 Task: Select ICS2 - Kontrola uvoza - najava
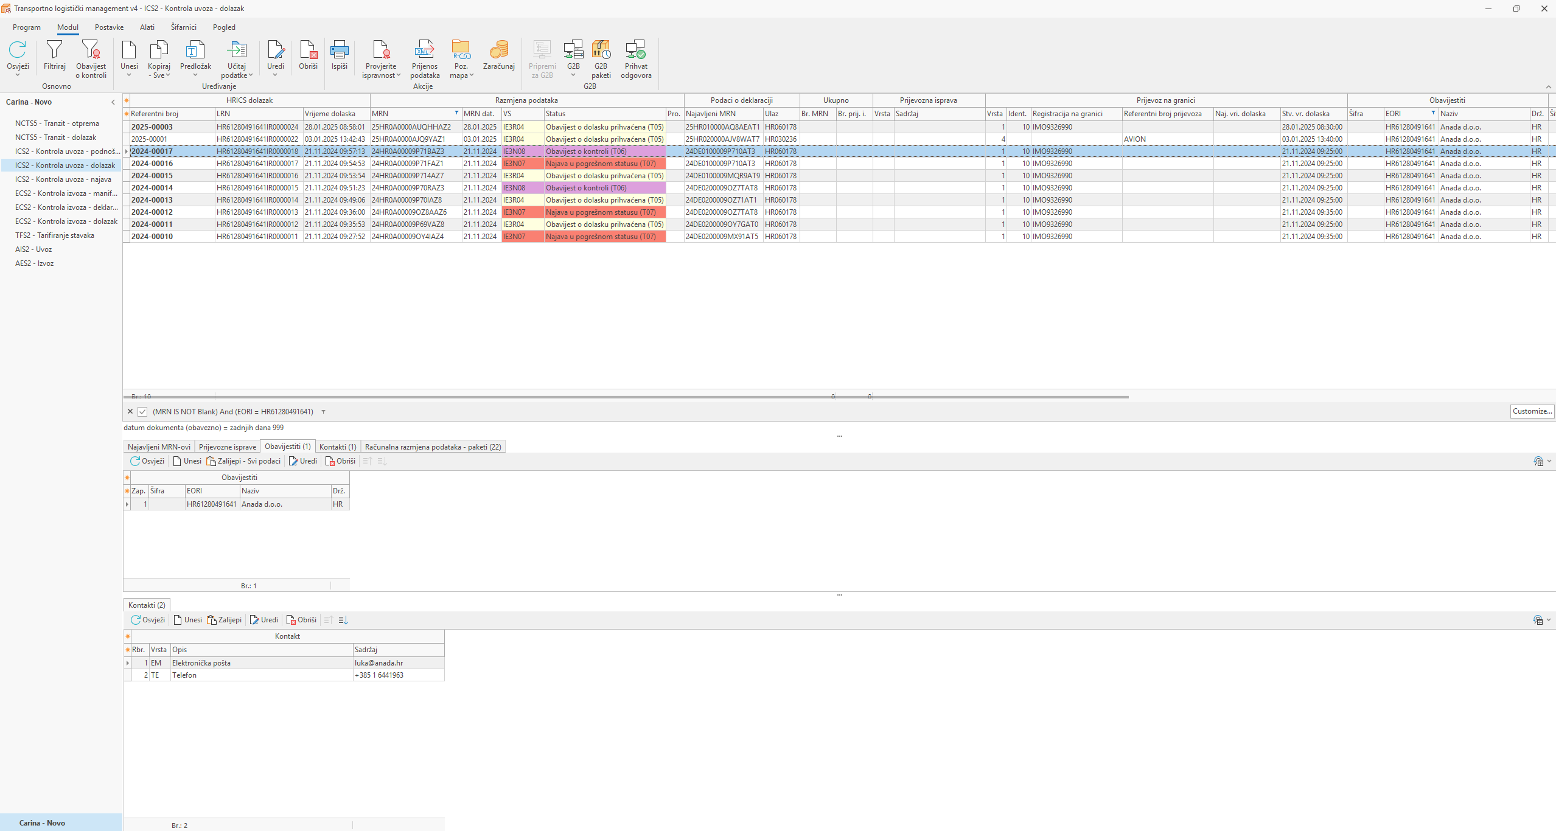63,179
